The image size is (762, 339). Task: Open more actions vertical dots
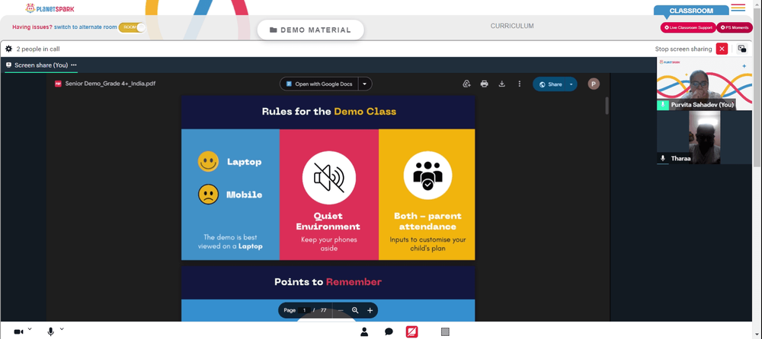[519, 84]
